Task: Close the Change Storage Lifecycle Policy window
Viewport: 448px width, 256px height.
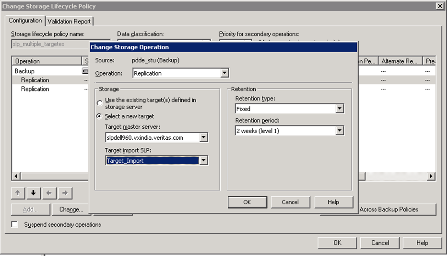Action: (x=439, y=6)
